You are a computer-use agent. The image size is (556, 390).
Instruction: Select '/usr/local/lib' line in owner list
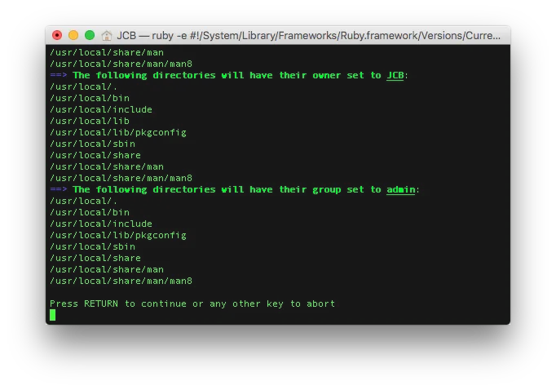pos(90,121)
